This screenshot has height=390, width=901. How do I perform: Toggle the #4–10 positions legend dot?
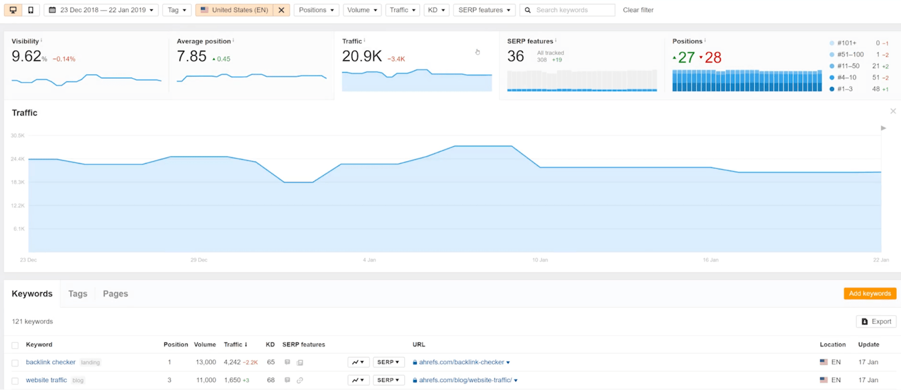pyautogui.click(x=832, y=78)
